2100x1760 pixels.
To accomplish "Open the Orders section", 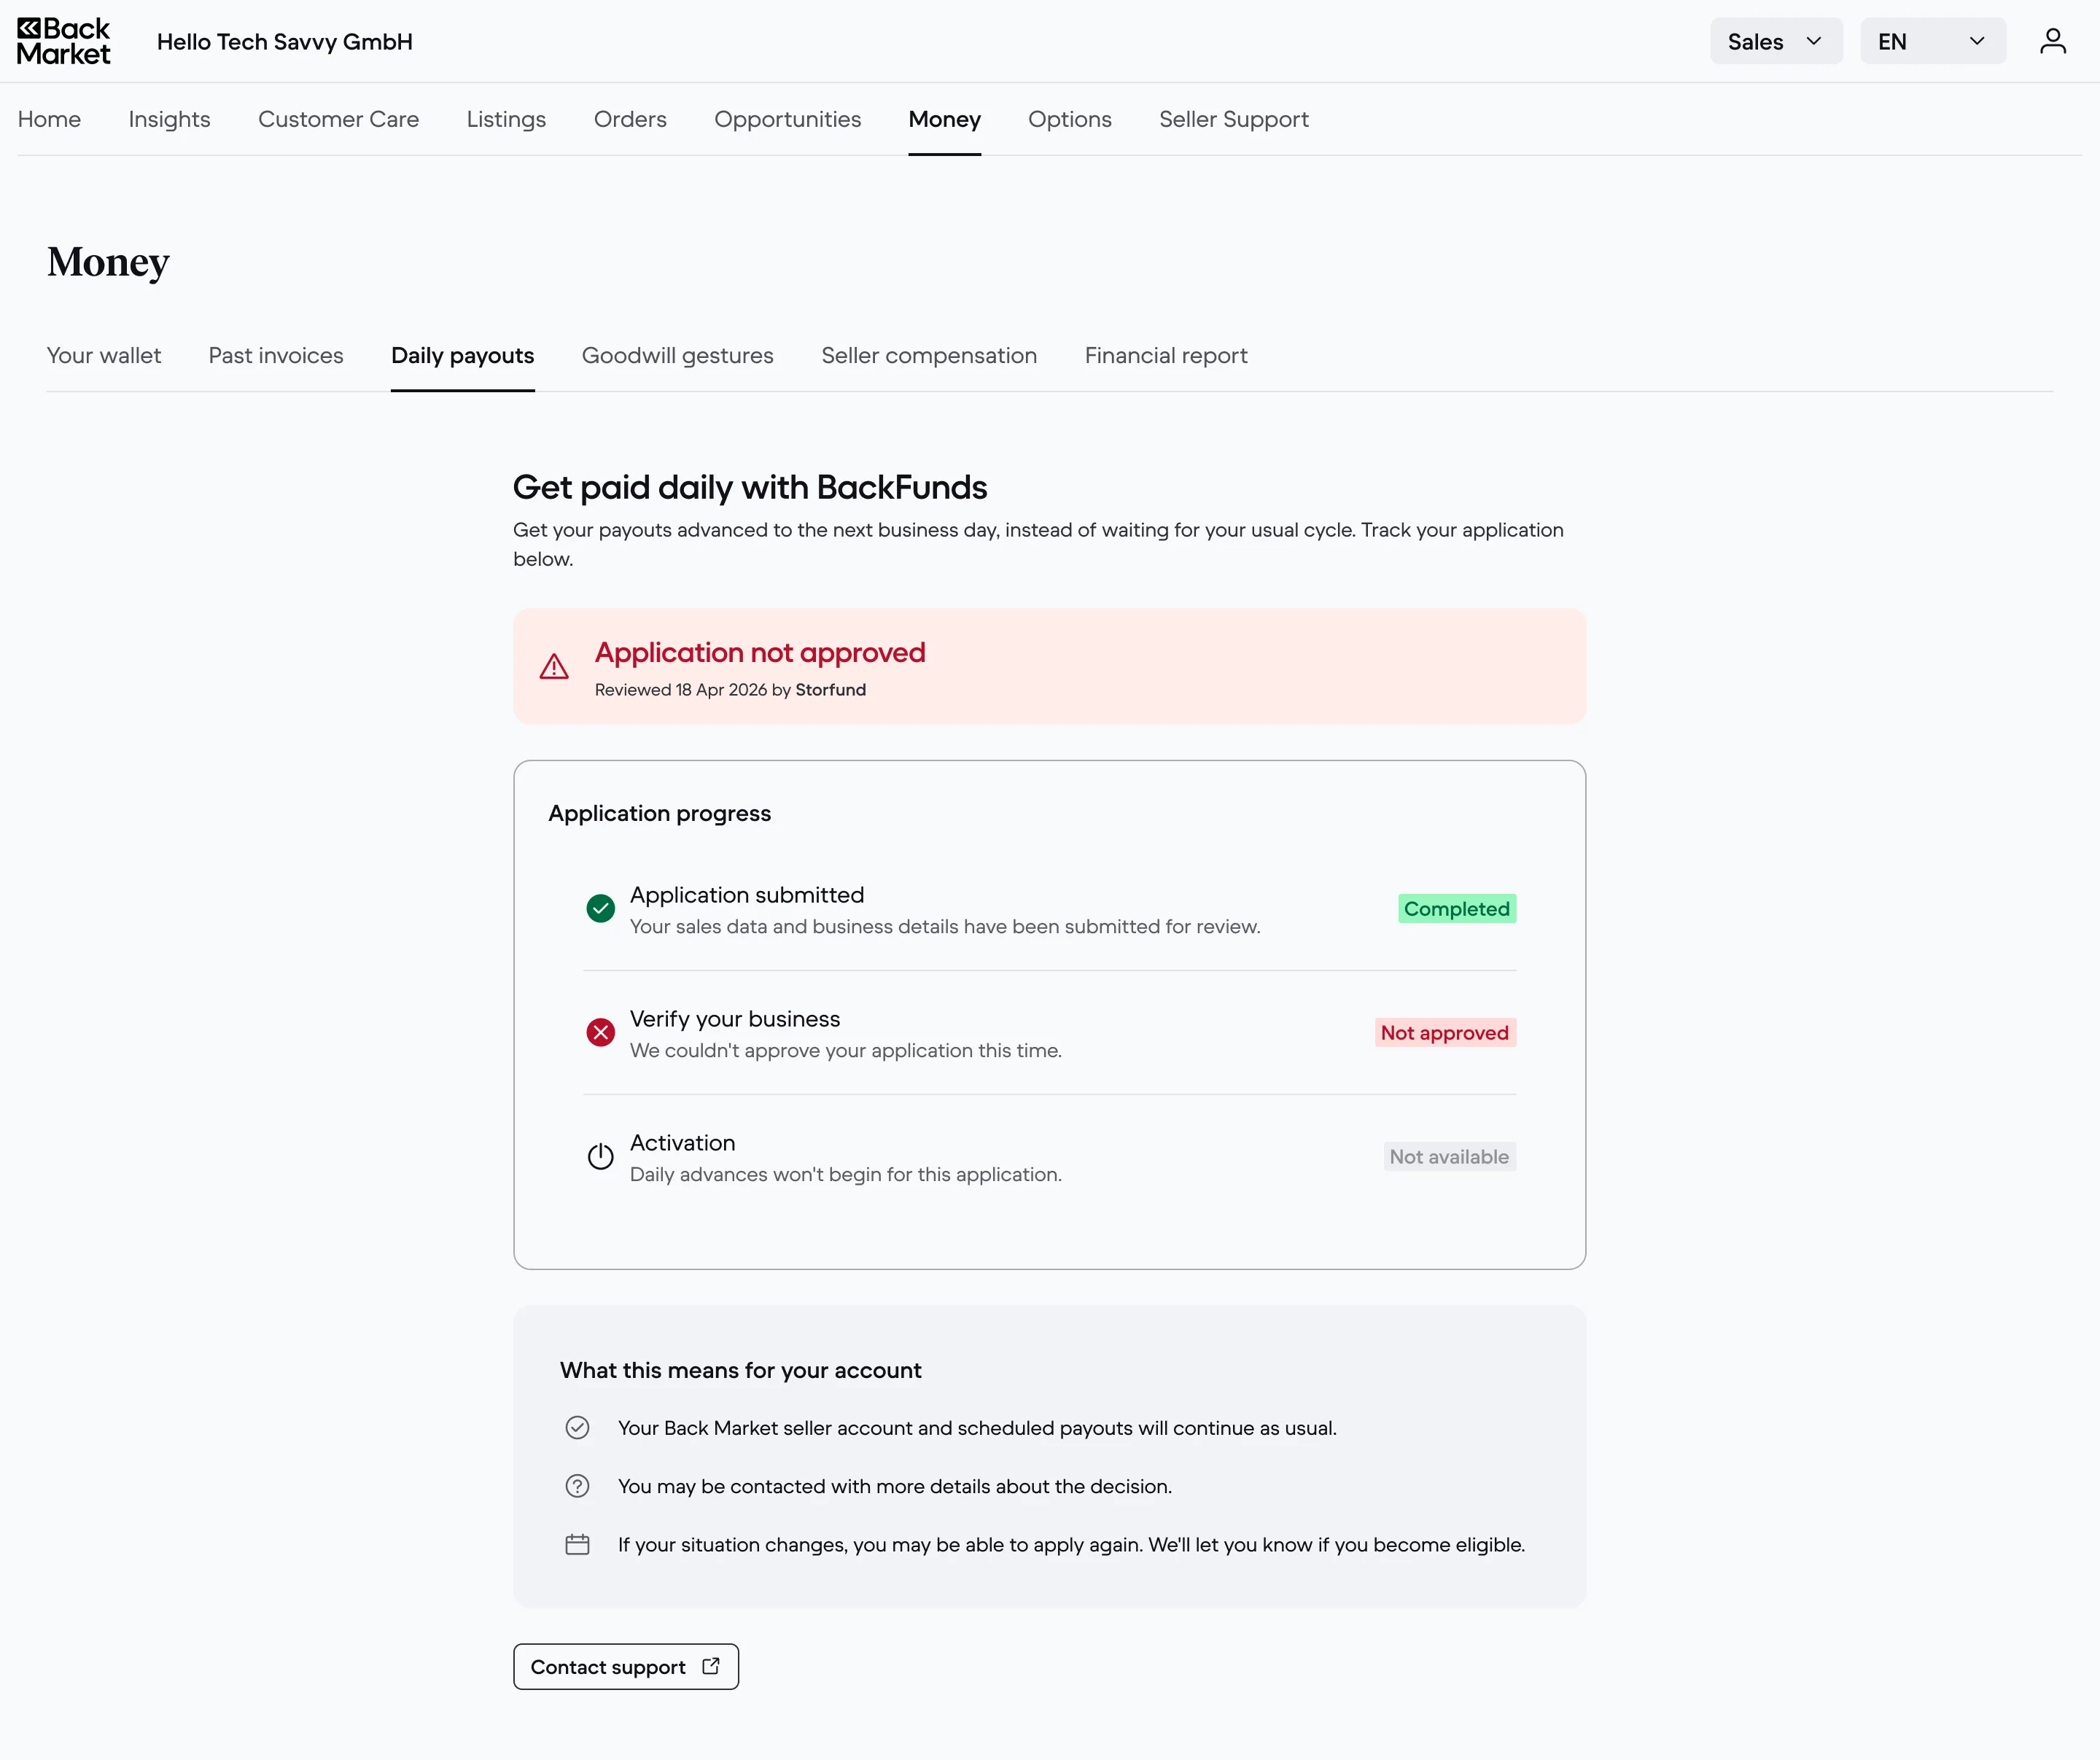I will [630, 119].
